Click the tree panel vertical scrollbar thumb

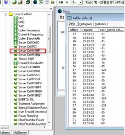tap(49, 39)
